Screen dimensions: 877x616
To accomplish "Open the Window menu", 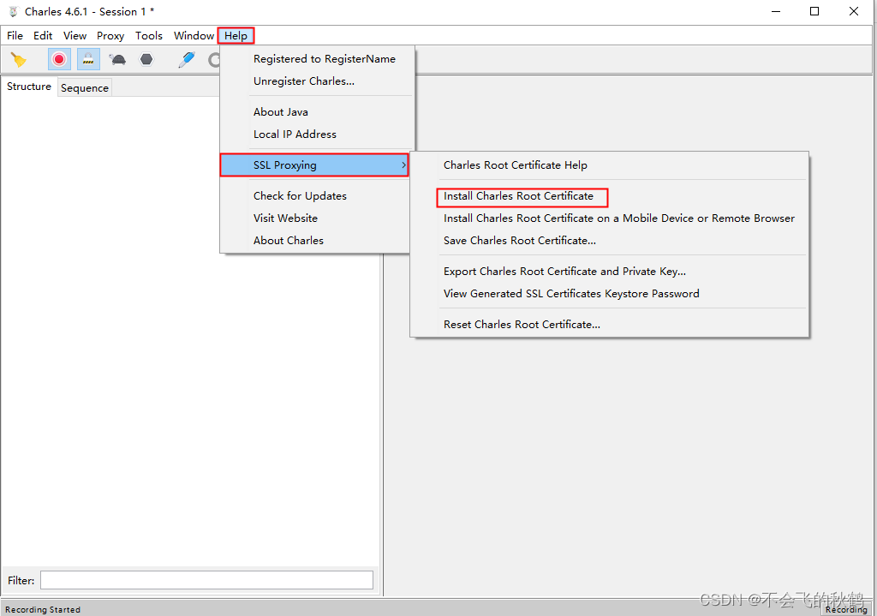I will (194, 36).
